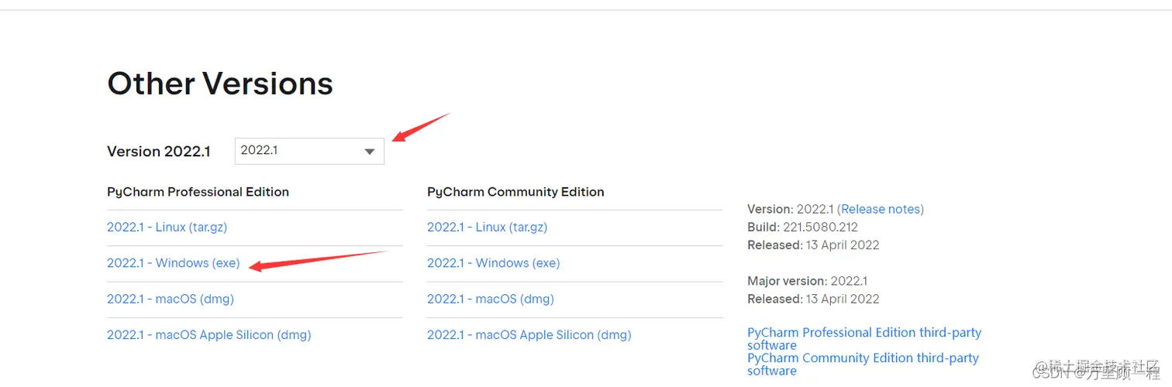Download Professional 2022.1 macOS (dmg)

coord(170,299)
